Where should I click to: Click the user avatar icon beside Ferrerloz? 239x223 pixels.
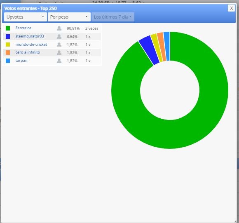click(x=59, y=28)
